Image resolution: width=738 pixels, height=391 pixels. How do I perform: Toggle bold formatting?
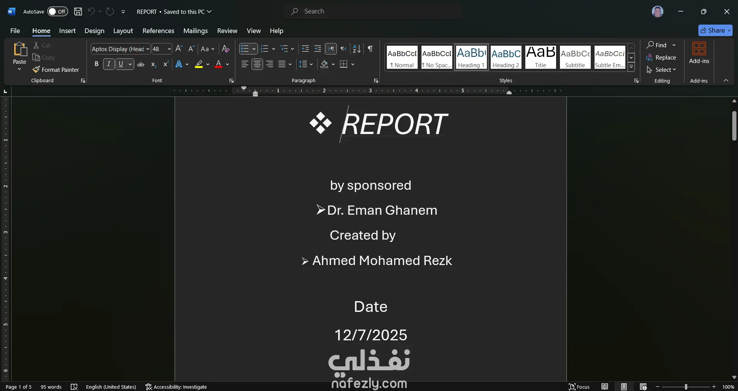pos(96,64)
